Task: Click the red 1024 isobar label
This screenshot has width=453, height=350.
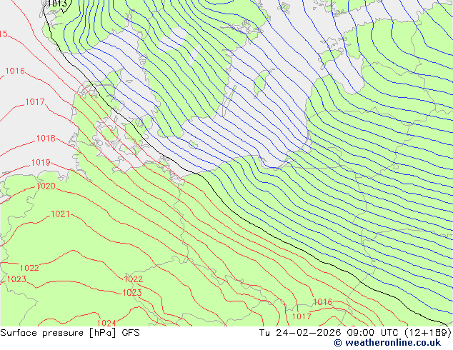Action: (106, 323)
